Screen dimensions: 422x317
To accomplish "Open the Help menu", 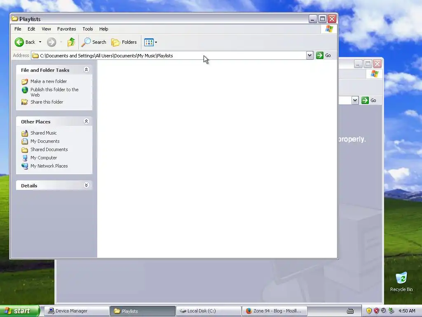I will [x=103, y=29].
